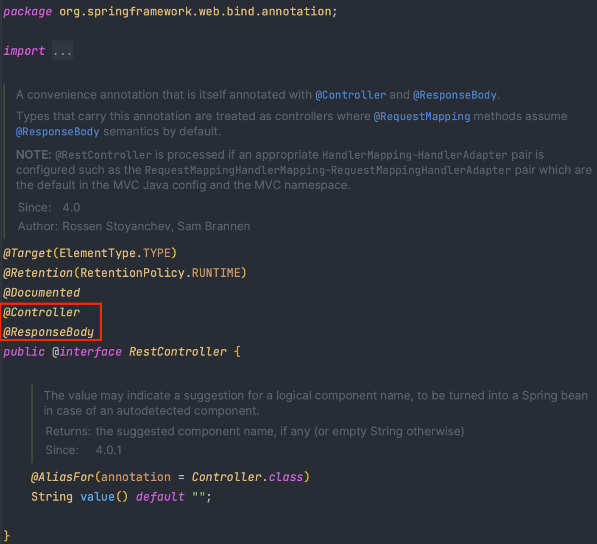The height and width of the screenshot is (544, 597).
Task: Click the @AliasFor annotation
Action: [62, 477]
